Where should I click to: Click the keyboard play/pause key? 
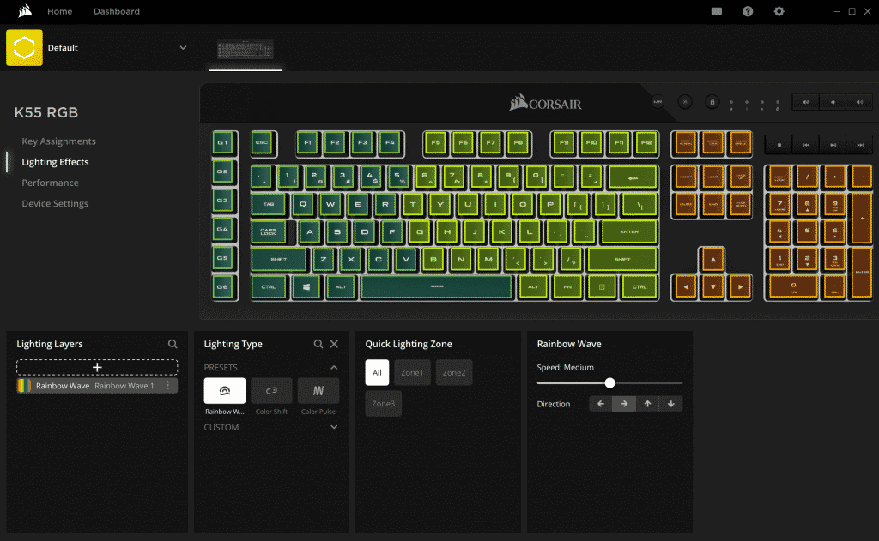tap(833, 145)
